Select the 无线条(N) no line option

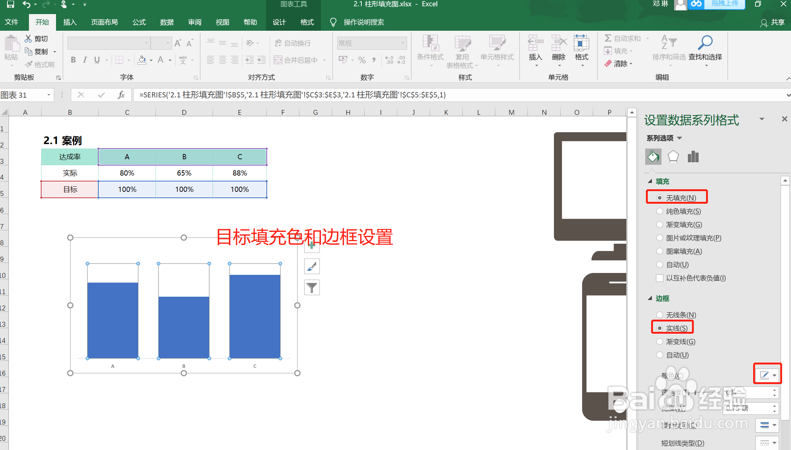coord(660,315)
